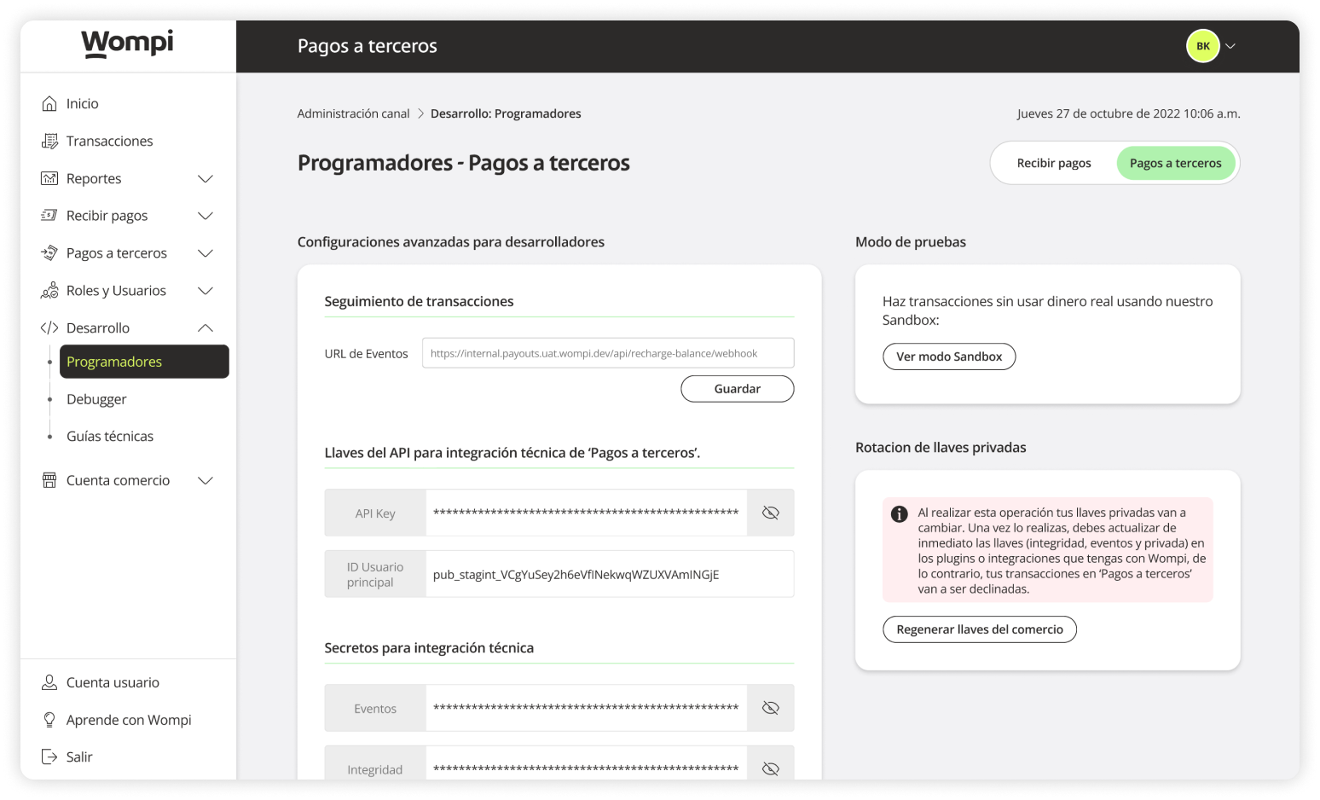Show the Eventos secret value
Screen dimensions: 1320x800
tap(770, 707)
